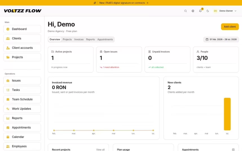Click the Client accounts sidebar icon

(x=8, y=48)
